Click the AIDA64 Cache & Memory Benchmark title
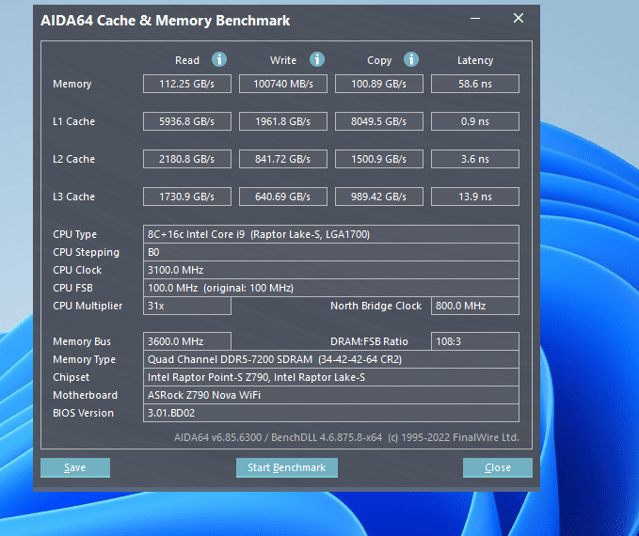The height and width of the screenshot is (536, 639). pos(165,21)
